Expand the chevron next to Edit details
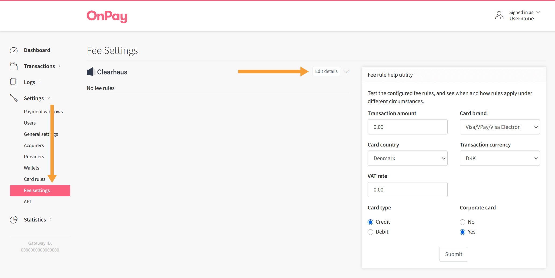The height and width of the screenshot is (278, 555). pyautogui.click(x=347, y=72)
